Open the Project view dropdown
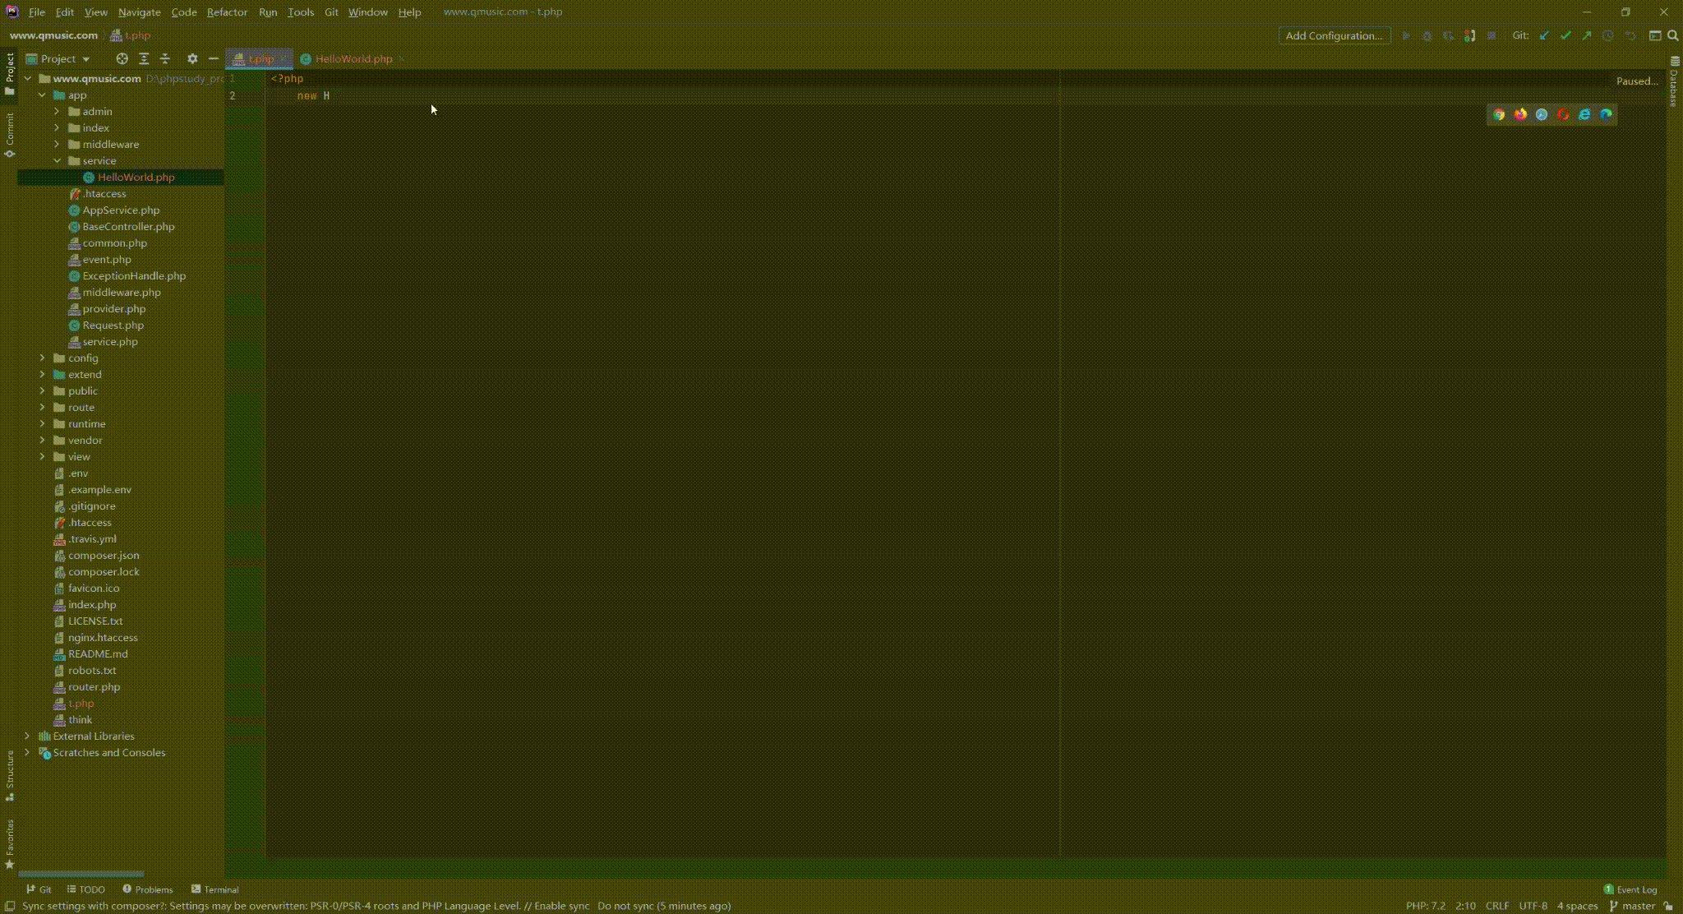1683x914 pixels. (64, 58)
